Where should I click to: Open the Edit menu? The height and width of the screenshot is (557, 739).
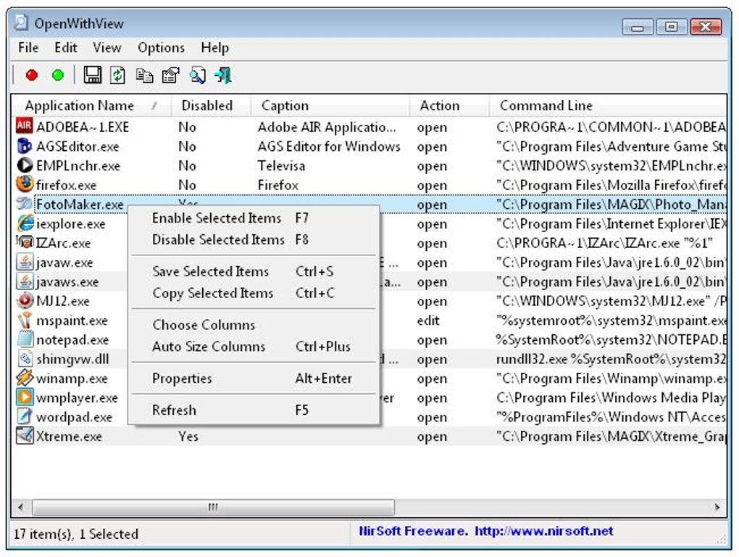[x=65, y=48]
